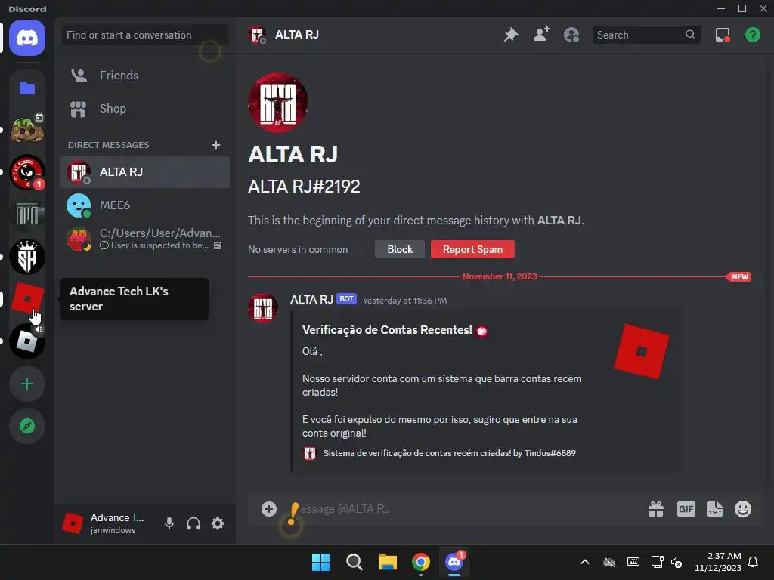Viewport: 774px width, 580px height.
Task: Toggle headphones deafen
Action: click(x=193, y=523)
